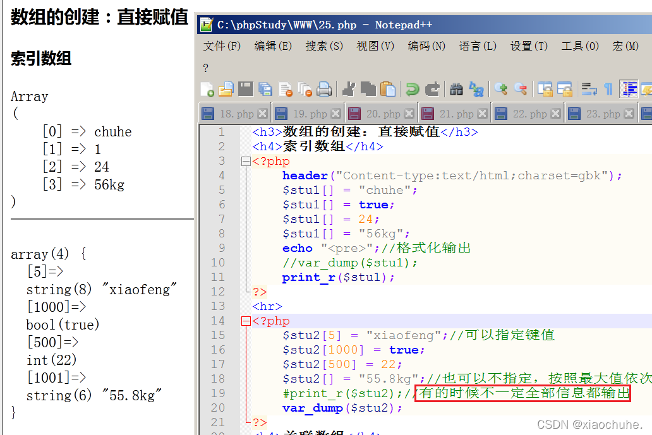The height and width of the screenshot is (435, 652).
Task: Click browser output text [0] => chuhe
Action: click(87, 132)
